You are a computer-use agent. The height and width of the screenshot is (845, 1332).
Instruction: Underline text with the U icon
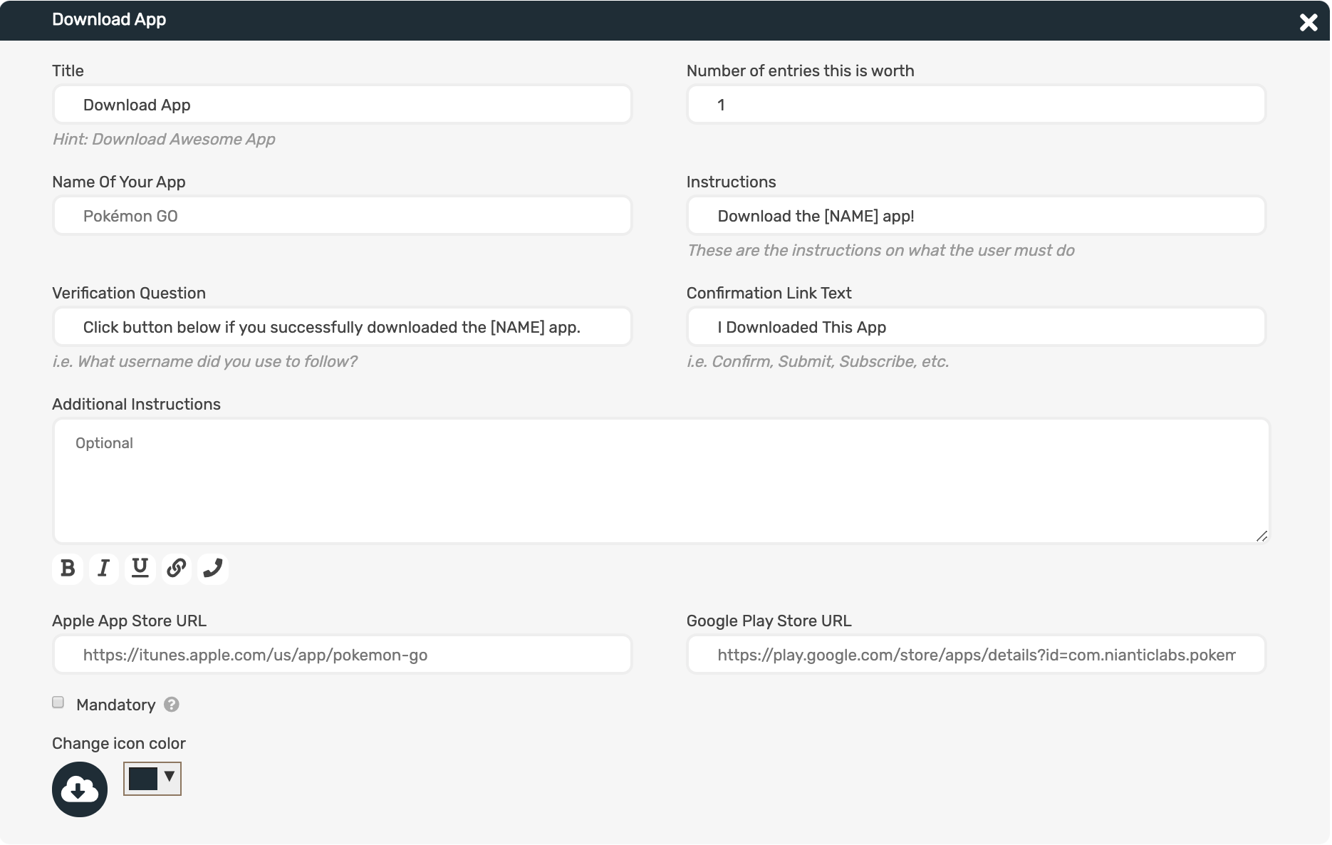coord(140,569)
